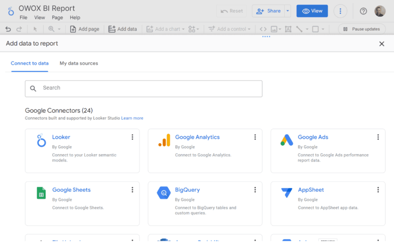This screenshot has width=394, height=244.
Task: Open Google Ads connector options menu
Action: (x=378, y=137)
